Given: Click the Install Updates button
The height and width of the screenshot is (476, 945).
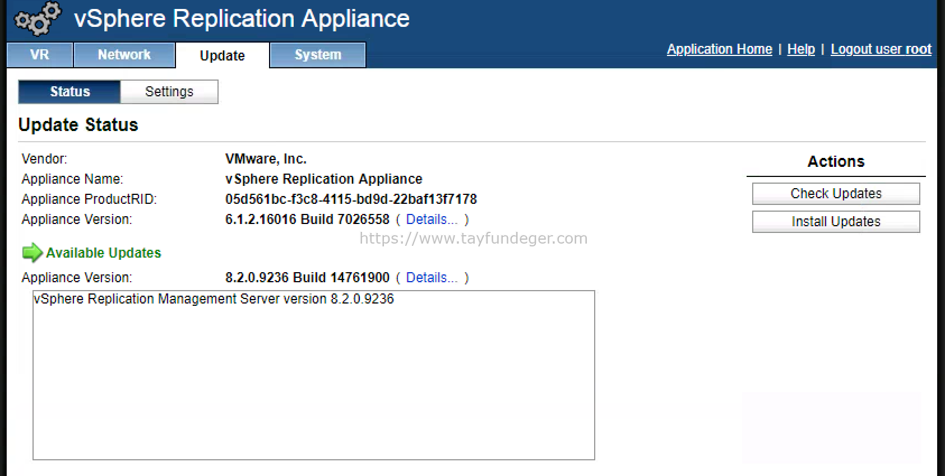Looking at the screenshot, I should pos(836,222).
